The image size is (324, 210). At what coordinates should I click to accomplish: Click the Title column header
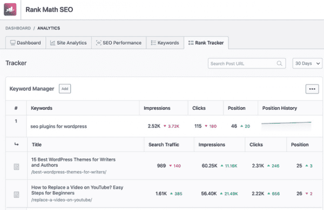click(37, 145)
